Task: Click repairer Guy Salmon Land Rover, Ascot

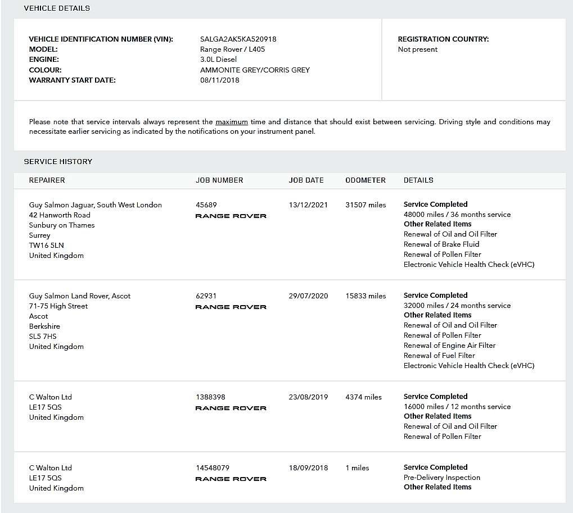Action: (x=80, y=296)
